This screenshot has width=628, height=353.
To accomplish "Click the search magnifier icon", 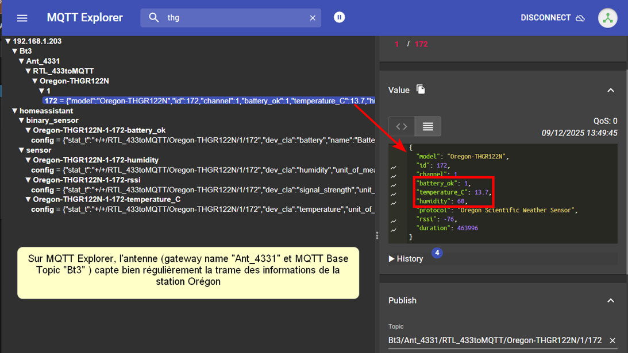I will pyautogui.click(x=153, y=18).
